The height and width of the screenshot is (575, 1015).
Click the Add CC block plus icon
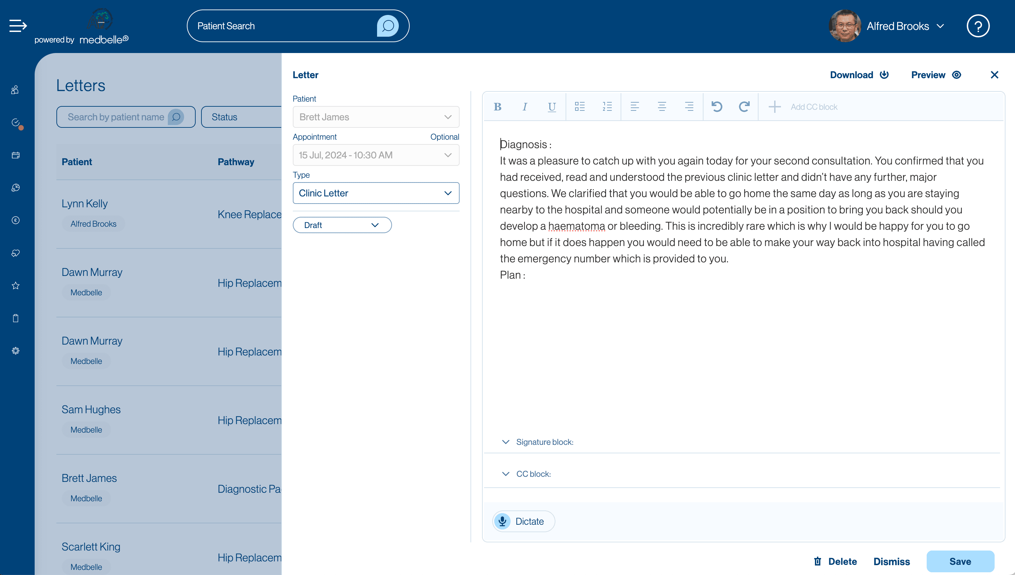774,107
